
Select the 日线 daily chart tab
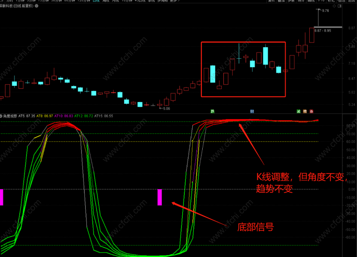click(96, 1)
